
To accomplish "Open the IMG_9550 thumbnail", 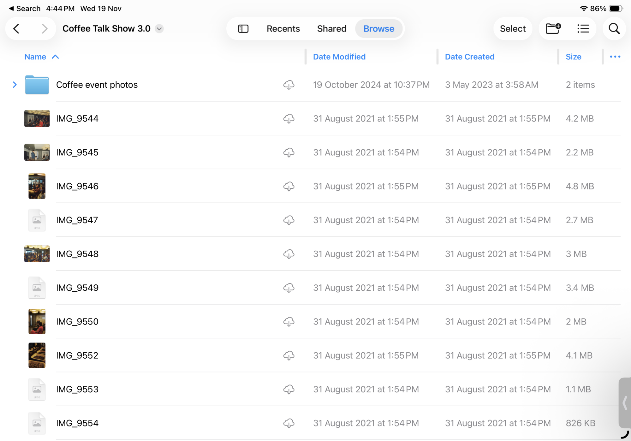I will point(37,321).
